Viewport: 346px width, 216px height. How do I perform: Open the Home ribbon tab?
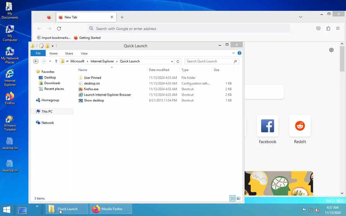coord(54,53)
